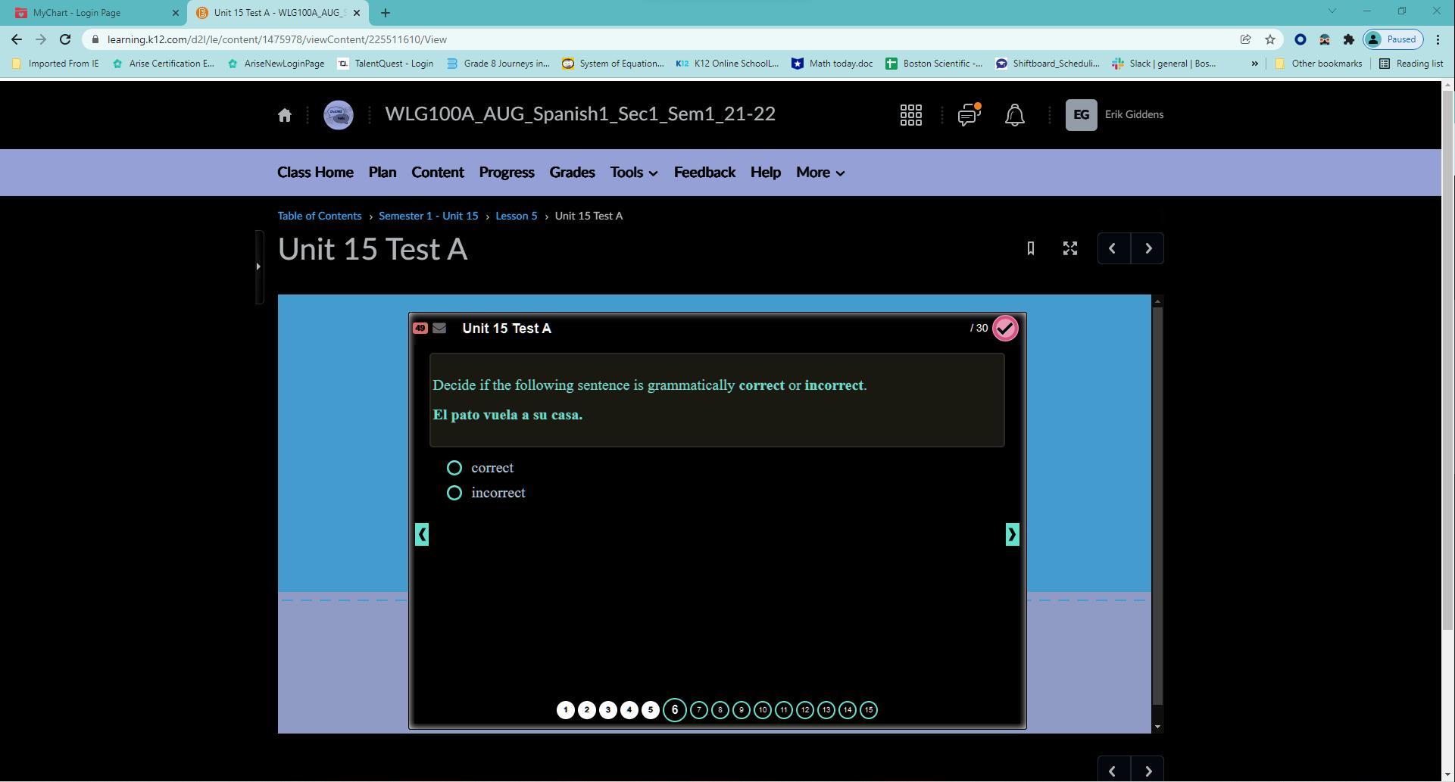Open Other bookmarks folder
Image resolution: width=1455 pixels, height=782 pixels.
(x=1319, y=64)
